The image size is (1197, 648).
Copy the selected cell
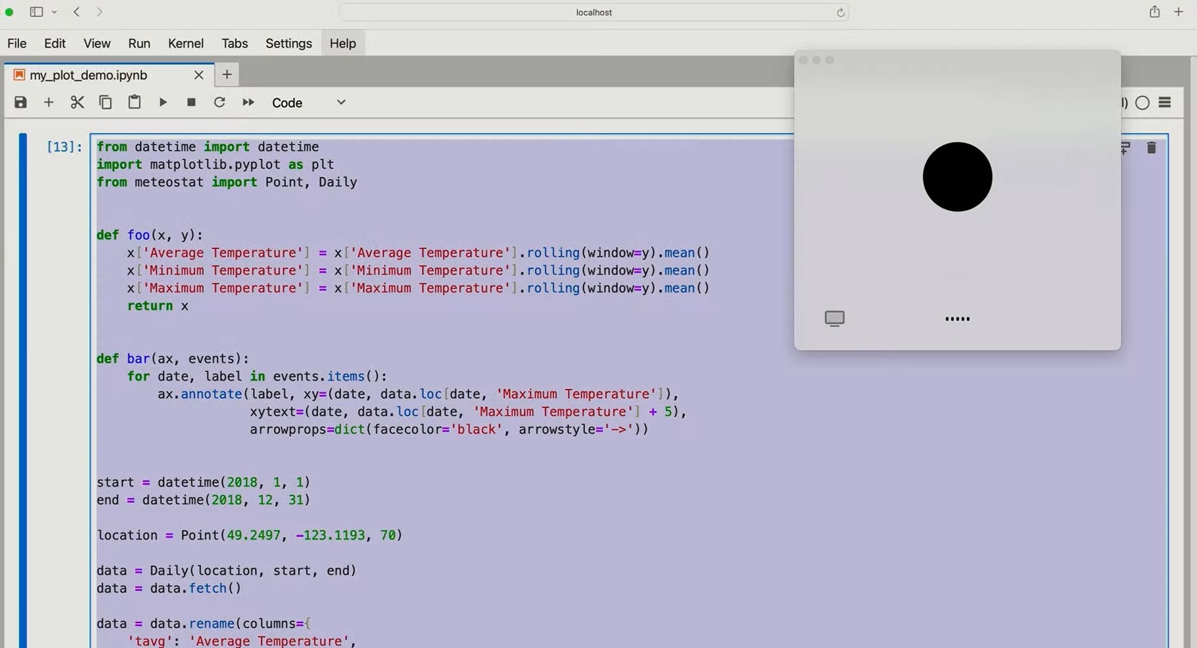[105, 103]
